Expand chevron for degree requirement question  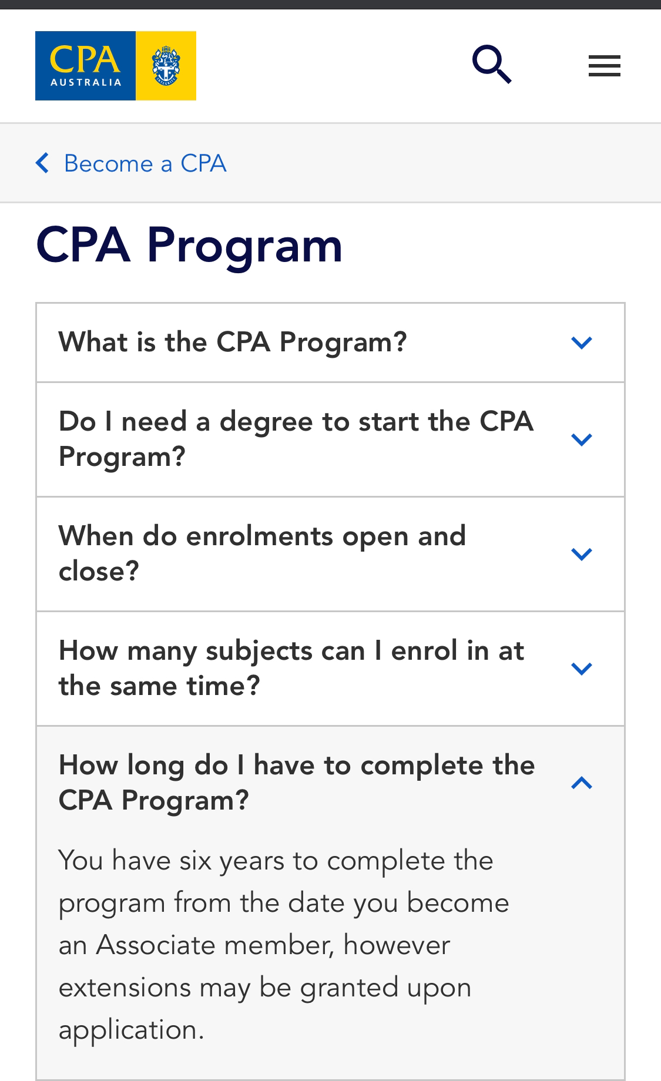point(581,439)
